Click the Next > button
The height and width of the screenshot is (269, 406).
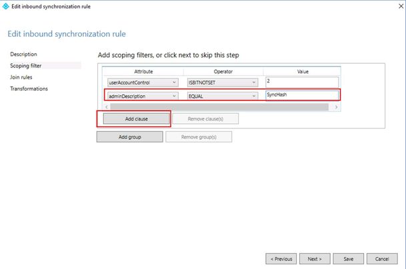coord(315,258)
